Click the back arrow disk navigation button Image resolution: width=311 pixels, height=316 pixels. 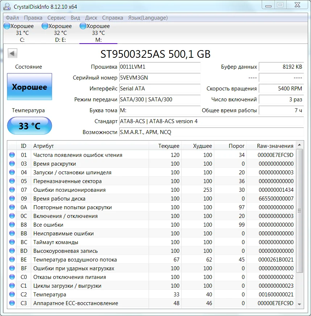(x=12, y=53)
